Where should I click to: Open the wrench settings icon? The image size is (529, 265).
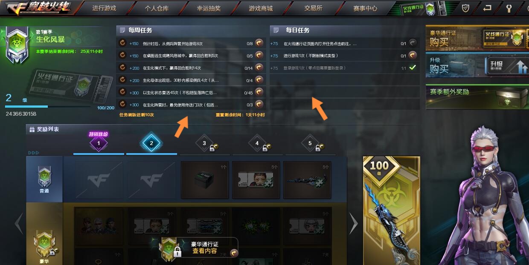[509, 8]
